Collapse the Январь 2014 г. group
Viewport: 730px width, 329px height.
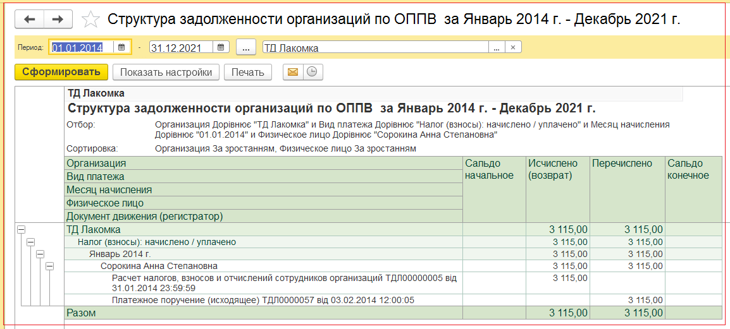[x=40, y=254]
